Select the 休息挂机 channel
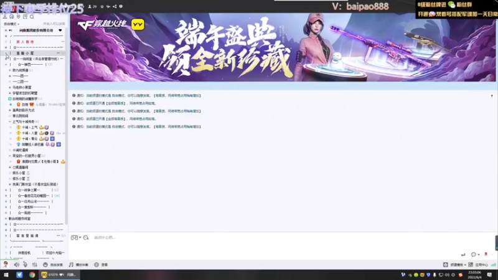Viewport: 498px width, 280px height. [x=24, y=253]
